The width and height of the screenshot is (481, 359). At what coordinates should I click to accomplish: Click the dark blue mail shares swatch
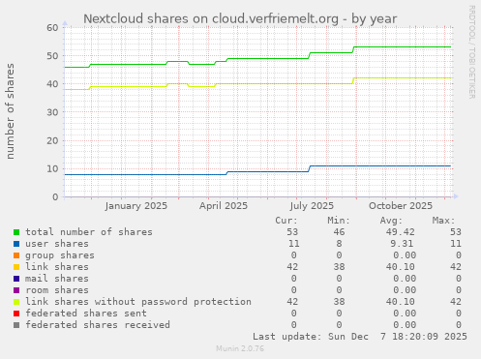point(16,279)
